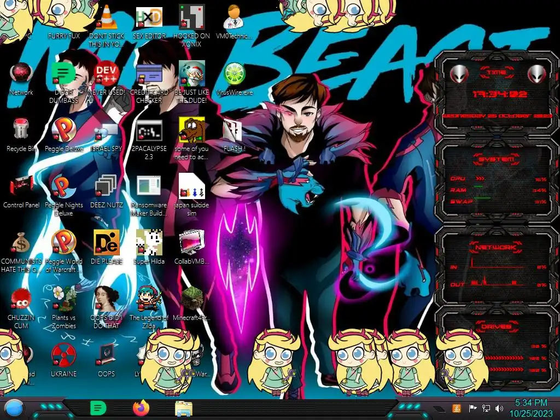This screenshot has height=420, width=560.
Task: Open Ransomware Maker Build shortcut
Action: (149, 186)
